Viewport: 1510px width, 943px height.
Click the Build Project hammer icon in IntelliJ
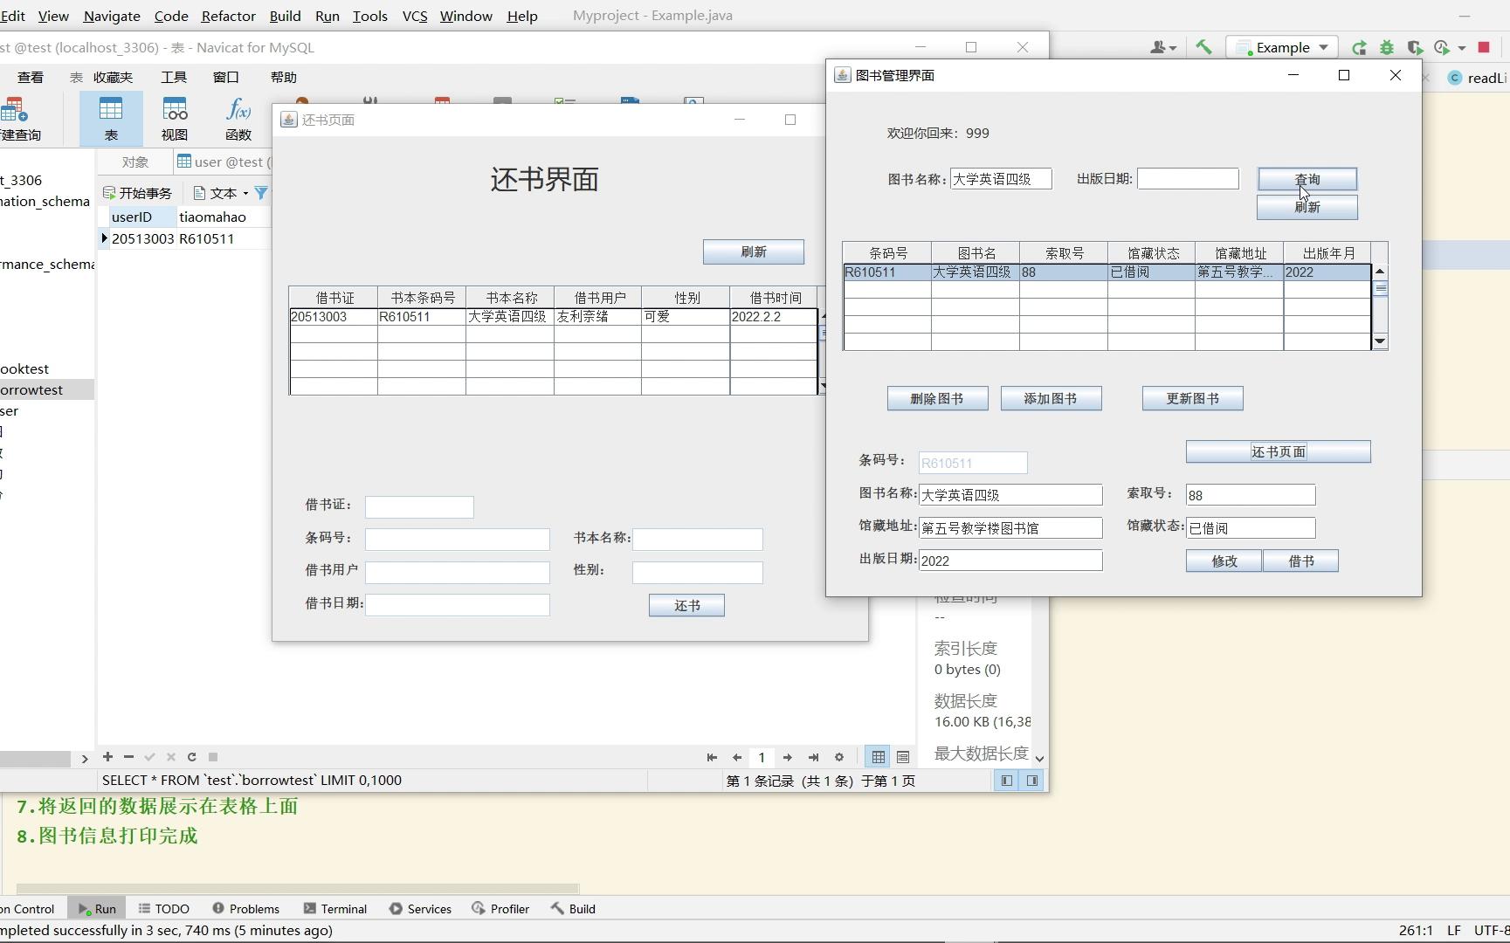click(1203, 47)
